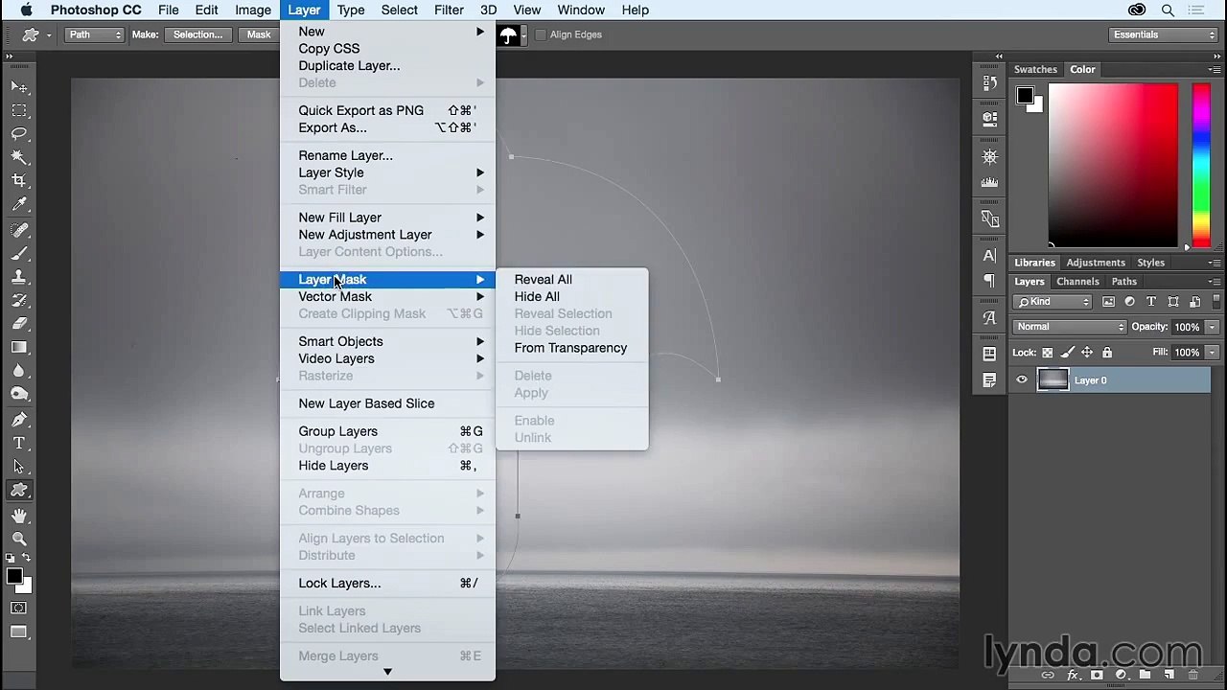Switch to the Channels tab
The width and height of the screenshot is (1227, 690).
pyautogui.click(x=1077, y=282)
